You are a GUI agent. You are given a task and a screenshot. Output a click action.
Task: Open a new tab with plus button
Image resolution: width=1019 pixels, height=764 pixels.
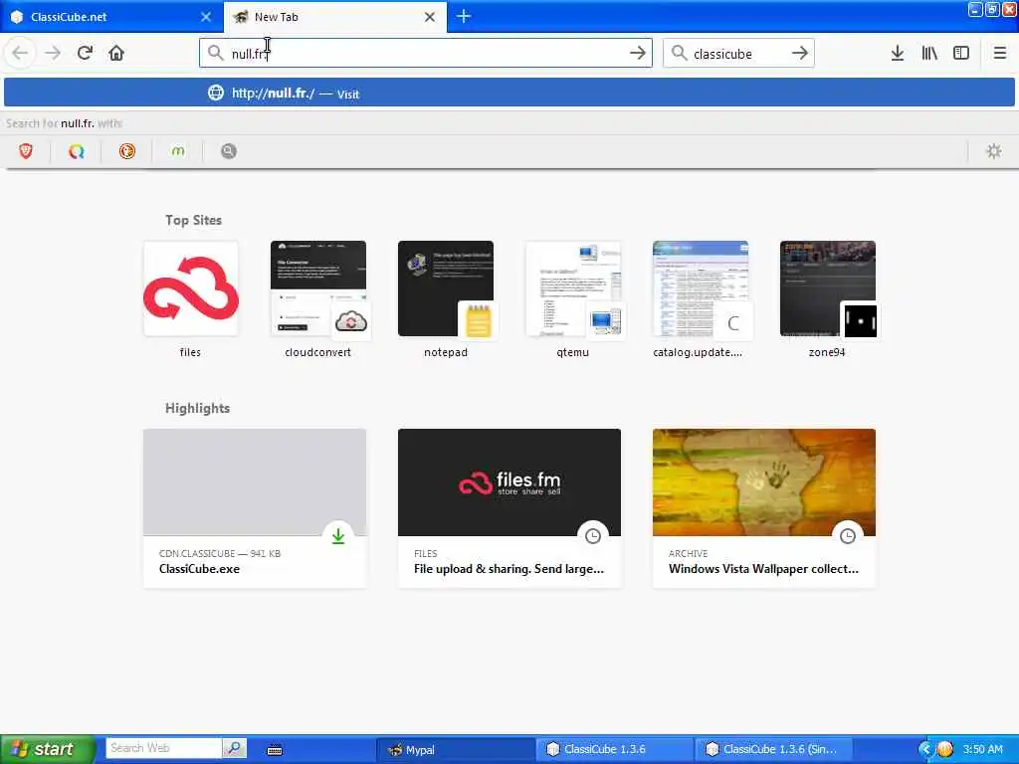click(464, 16)
